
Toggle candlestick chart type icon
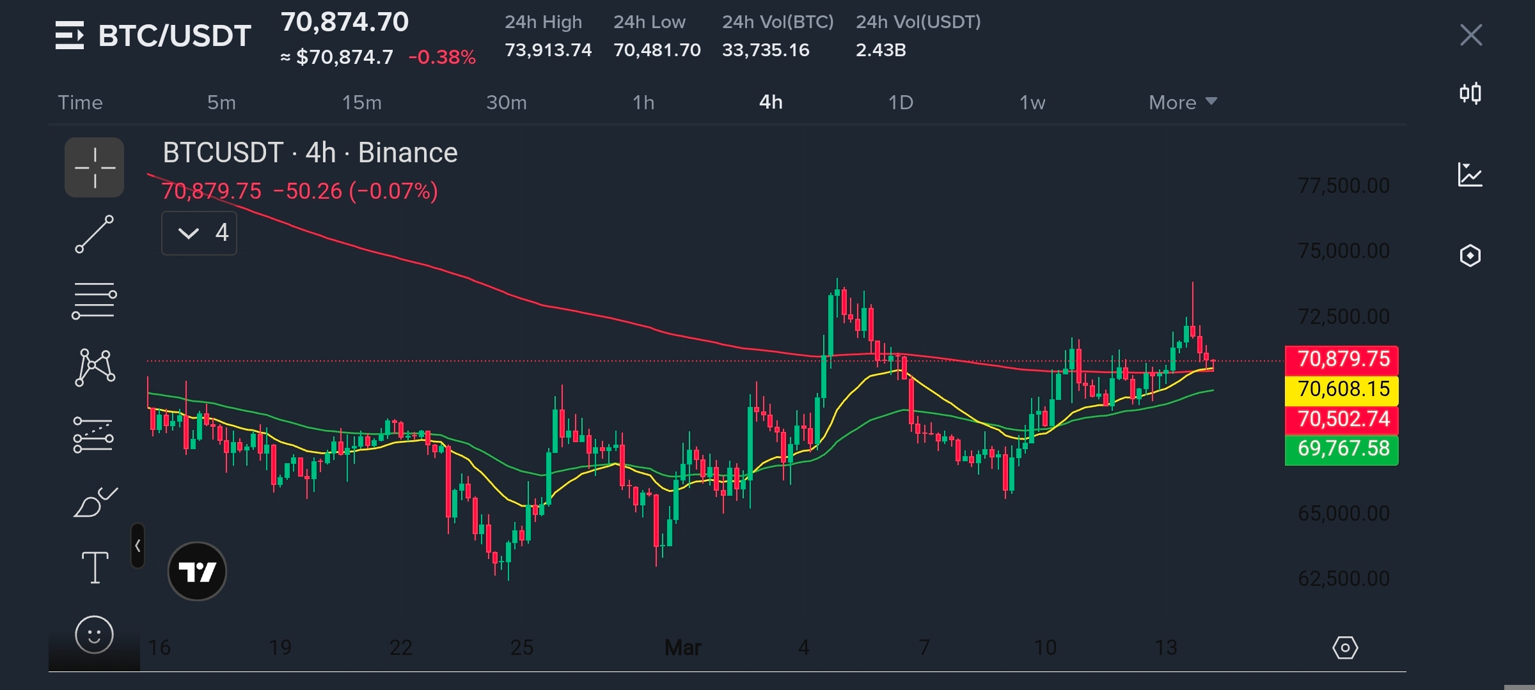point(1470,93)
